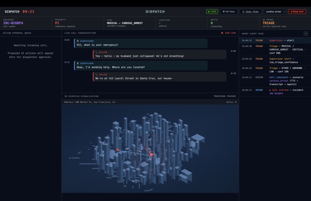Open the cardiac arrest scenario dropdown
This screenshot has width=311, height=201.
tap(275, 12)
